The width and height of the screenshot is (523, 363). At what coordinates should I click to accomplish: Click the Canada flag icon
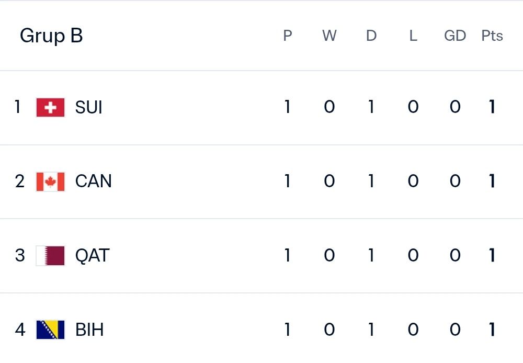click(50, 181)
